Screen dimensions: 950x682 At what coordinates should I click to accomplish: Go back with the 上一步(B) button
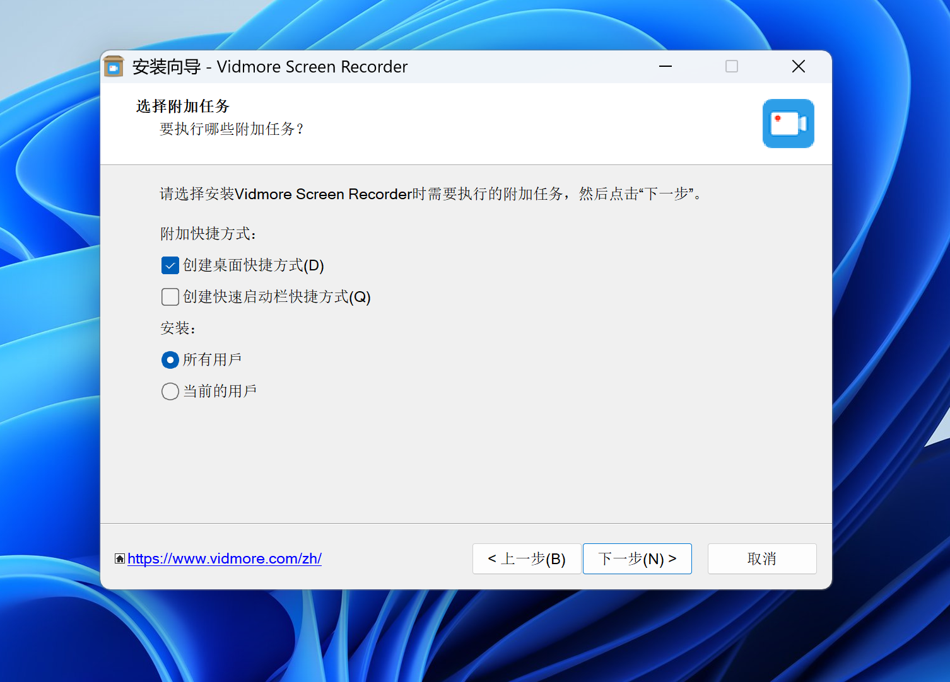pyautogui.click(x=527, y=559)
